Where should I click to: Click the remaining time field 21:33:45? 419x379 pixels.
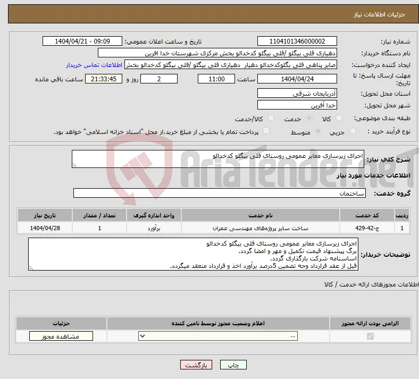[x=104, y=79]
